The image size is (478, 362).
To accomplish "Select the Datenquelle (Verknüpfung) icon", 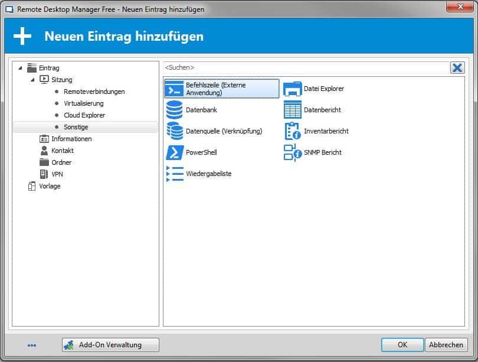I will [x=174, y=131].
